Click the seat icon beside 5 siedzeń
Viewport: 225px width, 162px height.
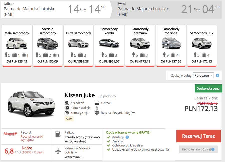67,103
